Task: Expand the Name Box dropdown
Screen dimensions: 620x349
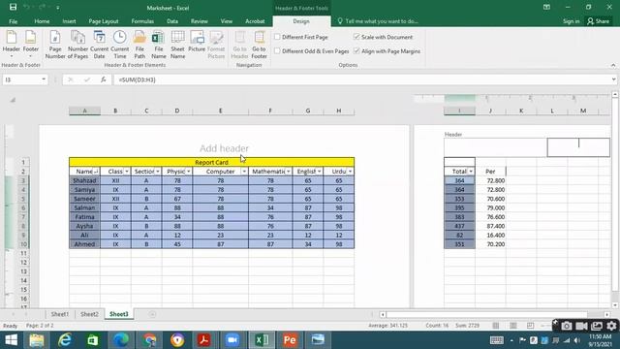Action: coord(44,79)
